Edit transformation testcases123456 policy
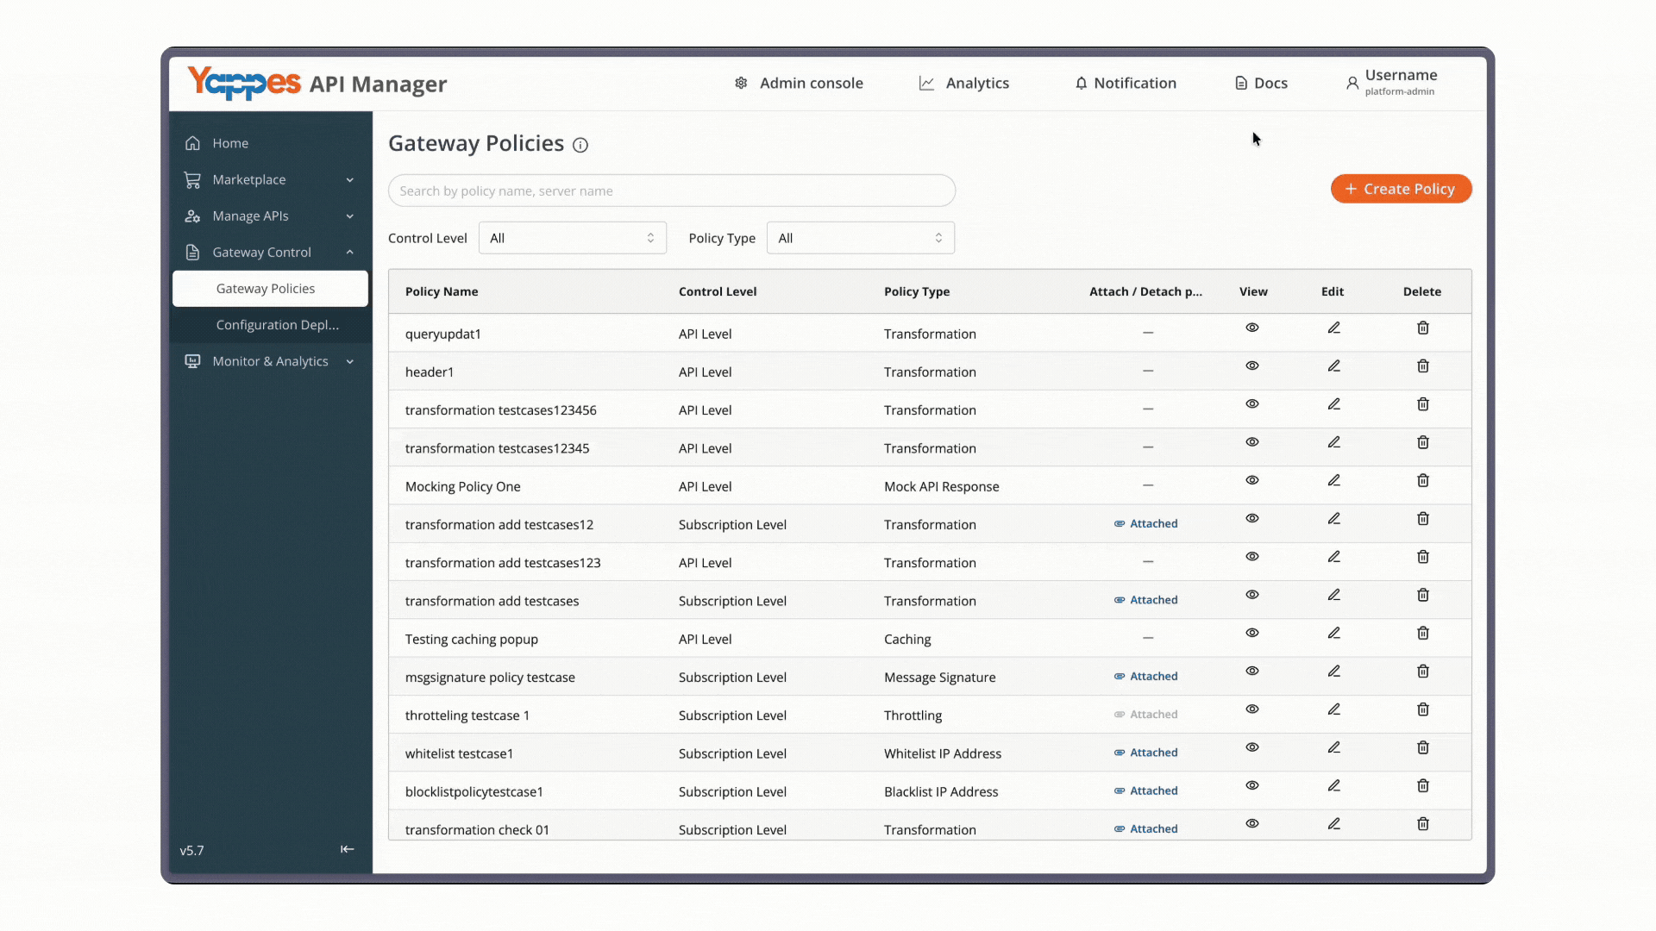Image resolution: width=1656 pixels, height=931 pixels. (x=1333, y=403)
